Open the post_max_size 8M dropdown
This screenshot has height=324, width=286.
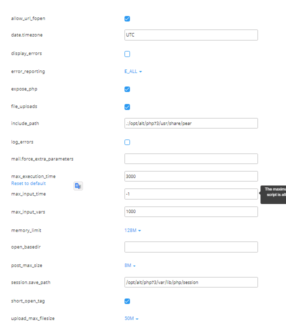[x=130, y=265]
